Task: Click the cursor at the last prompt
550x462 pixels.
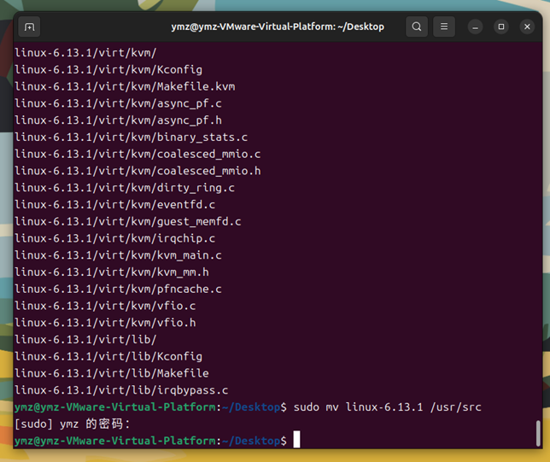Action: pos(296,439)
